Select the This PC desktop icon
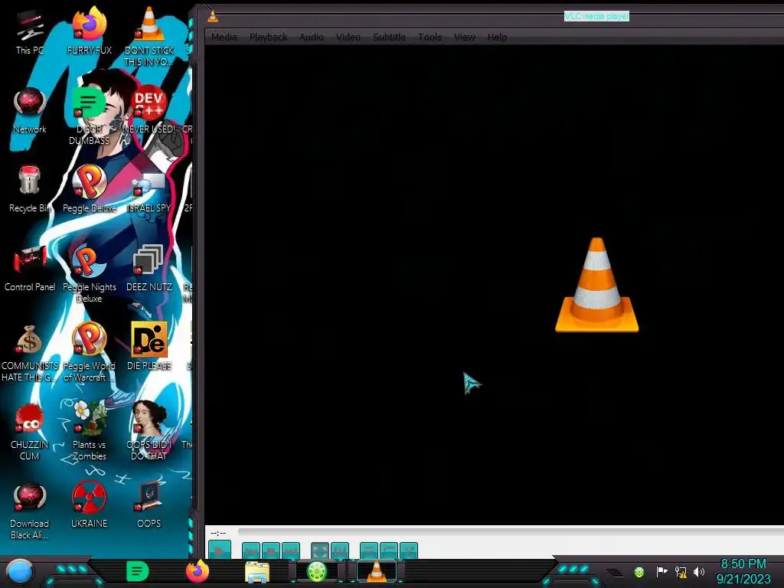Viewport: 784px width, 588px height. [x=30, y=31]
